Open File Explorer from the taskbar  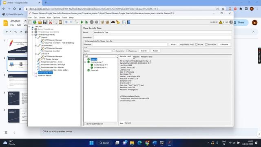[x=132, y=143]
